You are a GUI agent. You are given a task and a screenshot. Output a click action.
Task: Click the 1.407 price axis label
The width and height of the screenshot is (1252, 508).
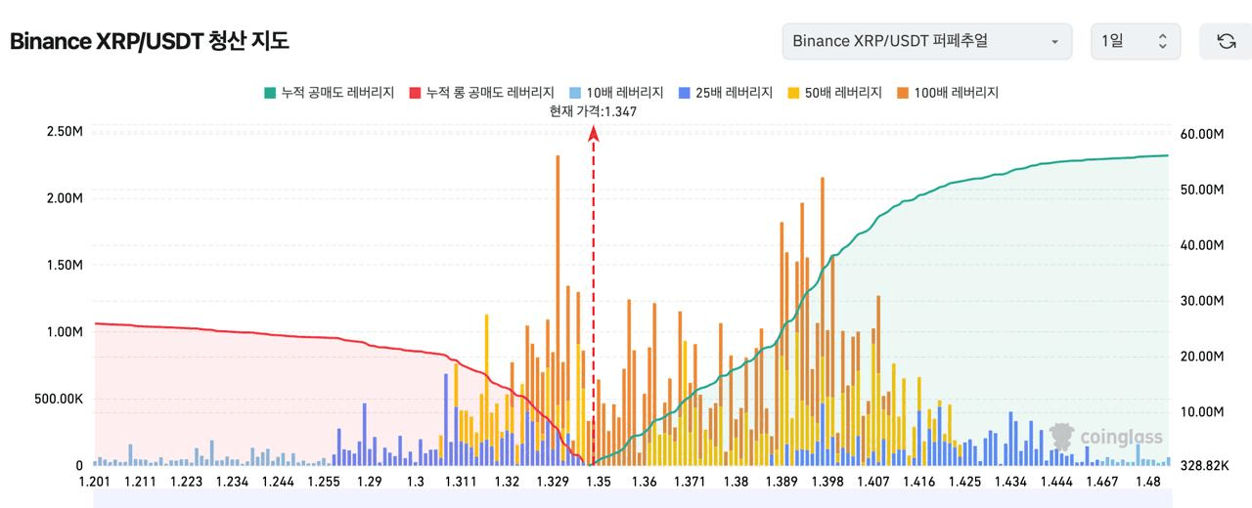coord(873,482)
